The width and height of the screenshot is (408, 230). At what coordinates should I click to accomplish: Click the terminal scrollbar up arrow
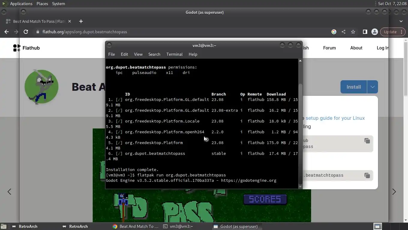coord(300,61)
